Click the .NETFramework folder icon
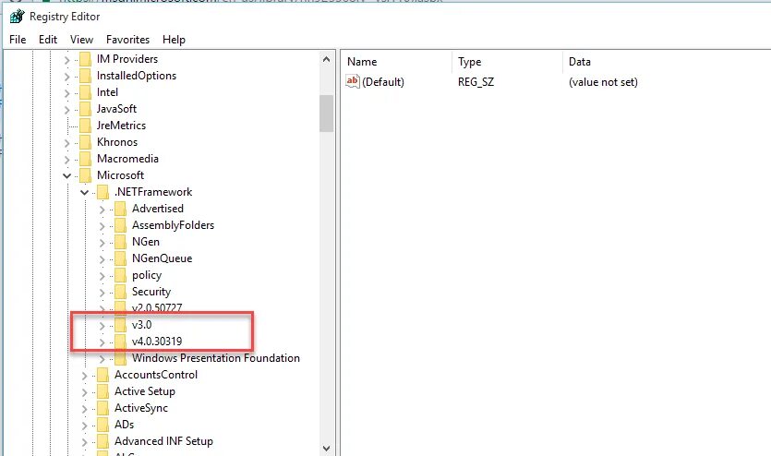Viewport: 771px width, 456px height. coord(103,192)
